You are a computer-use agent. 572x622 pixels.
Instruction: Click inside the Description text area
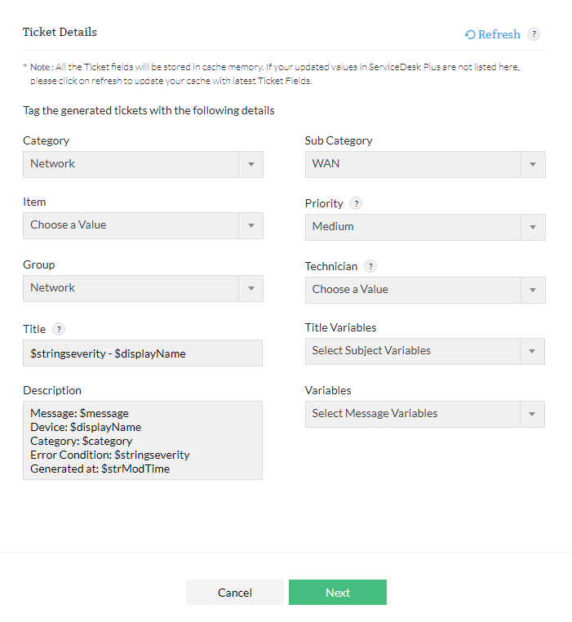[143, 440]
